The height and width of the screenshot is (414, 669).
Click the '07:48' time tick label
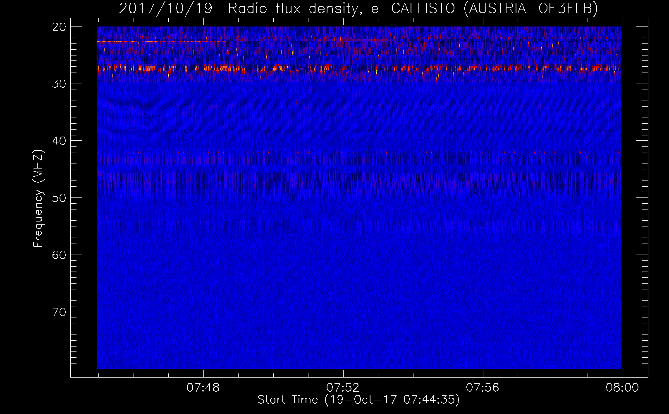coord(203,388)
